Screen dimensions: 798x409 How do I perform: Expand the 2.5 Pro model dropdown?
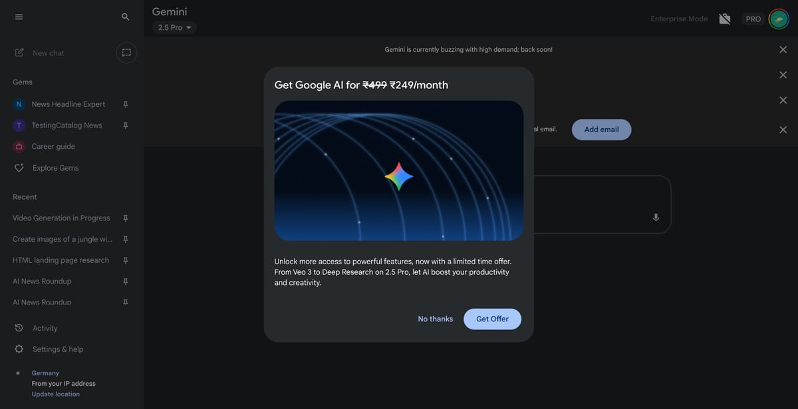click(175, 27)
